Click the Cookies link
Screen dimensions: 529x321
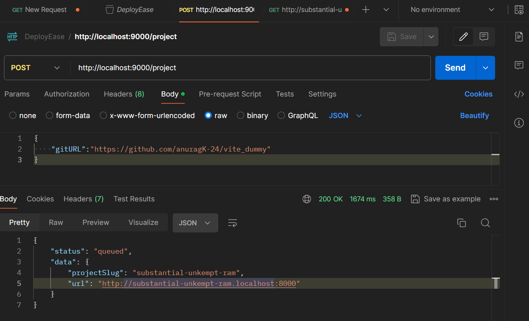tap(478, 94)
